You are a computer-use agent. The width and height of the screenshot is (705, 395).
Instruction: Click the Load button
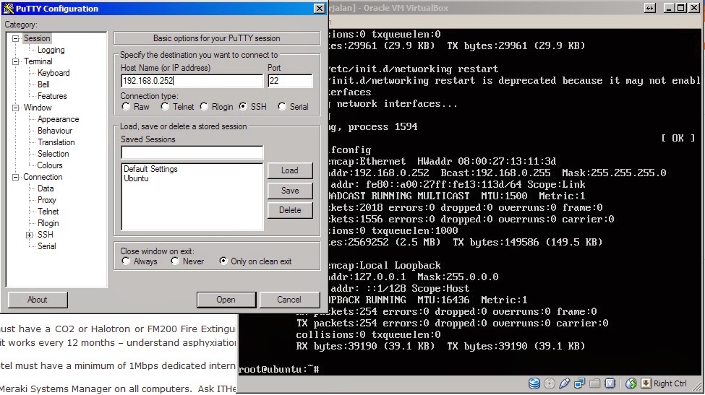tap(290, 170)
